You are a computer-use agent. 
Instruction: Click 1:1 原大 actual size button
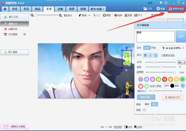point(68,15)
